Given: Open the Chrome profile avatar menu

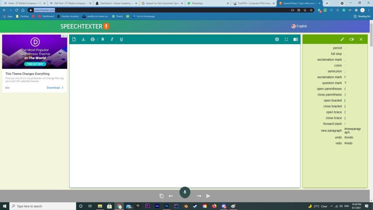Looking at the screenshot, I should (362, 10).
